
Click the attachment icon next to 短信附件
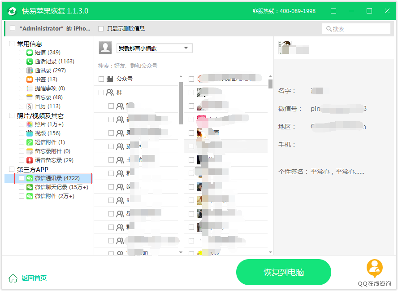pyautogui.click(x=30, y=142)
